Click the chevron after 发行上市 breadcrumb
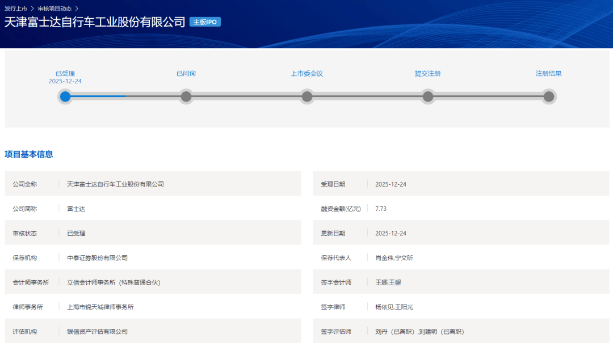Image resolution: width=613 pixels, height=347 pixels. [33, 9]
